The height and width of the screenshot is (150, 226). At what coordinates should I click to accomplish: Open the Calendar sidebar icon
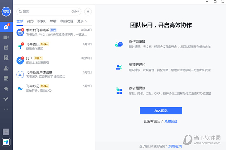6,48
